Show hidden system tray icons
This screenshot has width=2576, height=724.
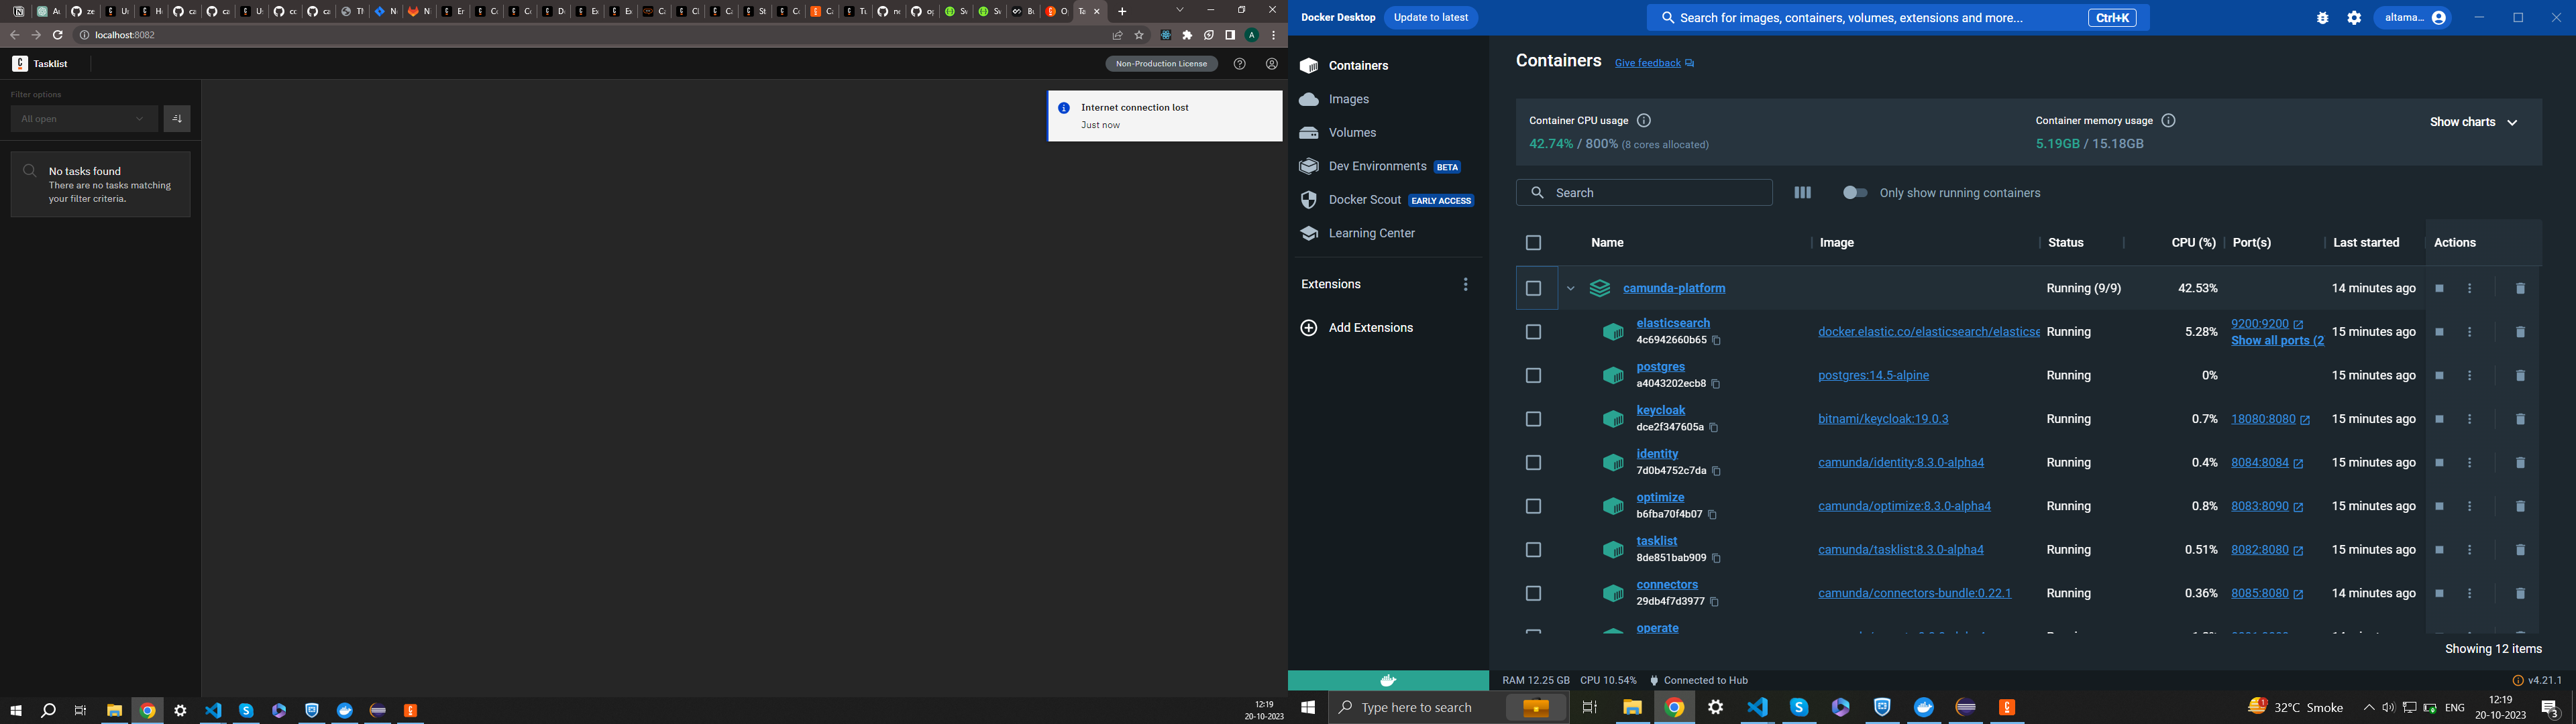click(2368, 708)
